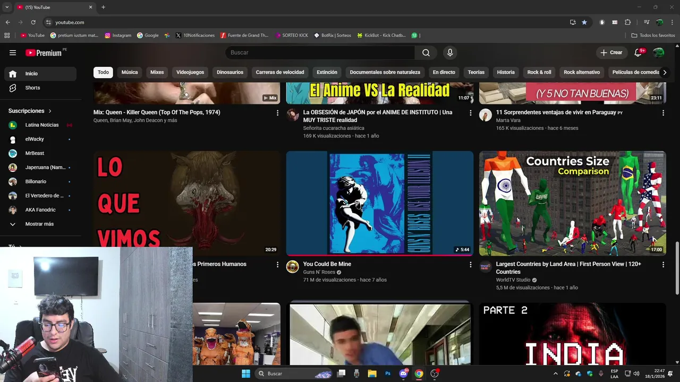680x382 pixels.
Task: Open volume control in system tray
Action: [x=636, y=374]
